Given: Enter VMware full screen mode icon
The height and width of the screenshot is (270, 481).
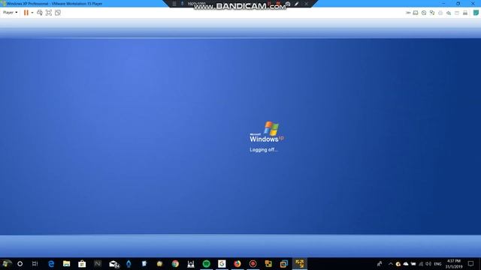Looking at the screenshot, I should point(48,13).
